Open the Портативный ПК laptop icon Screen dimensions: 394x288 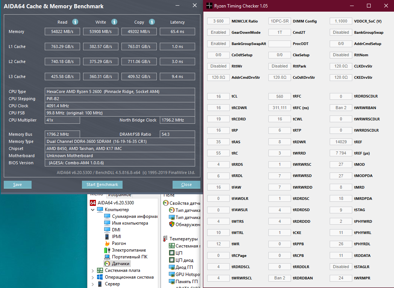point(107,257)
